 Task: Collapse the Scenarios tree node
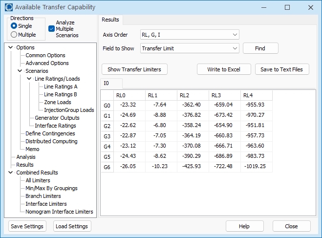(20, 71)
